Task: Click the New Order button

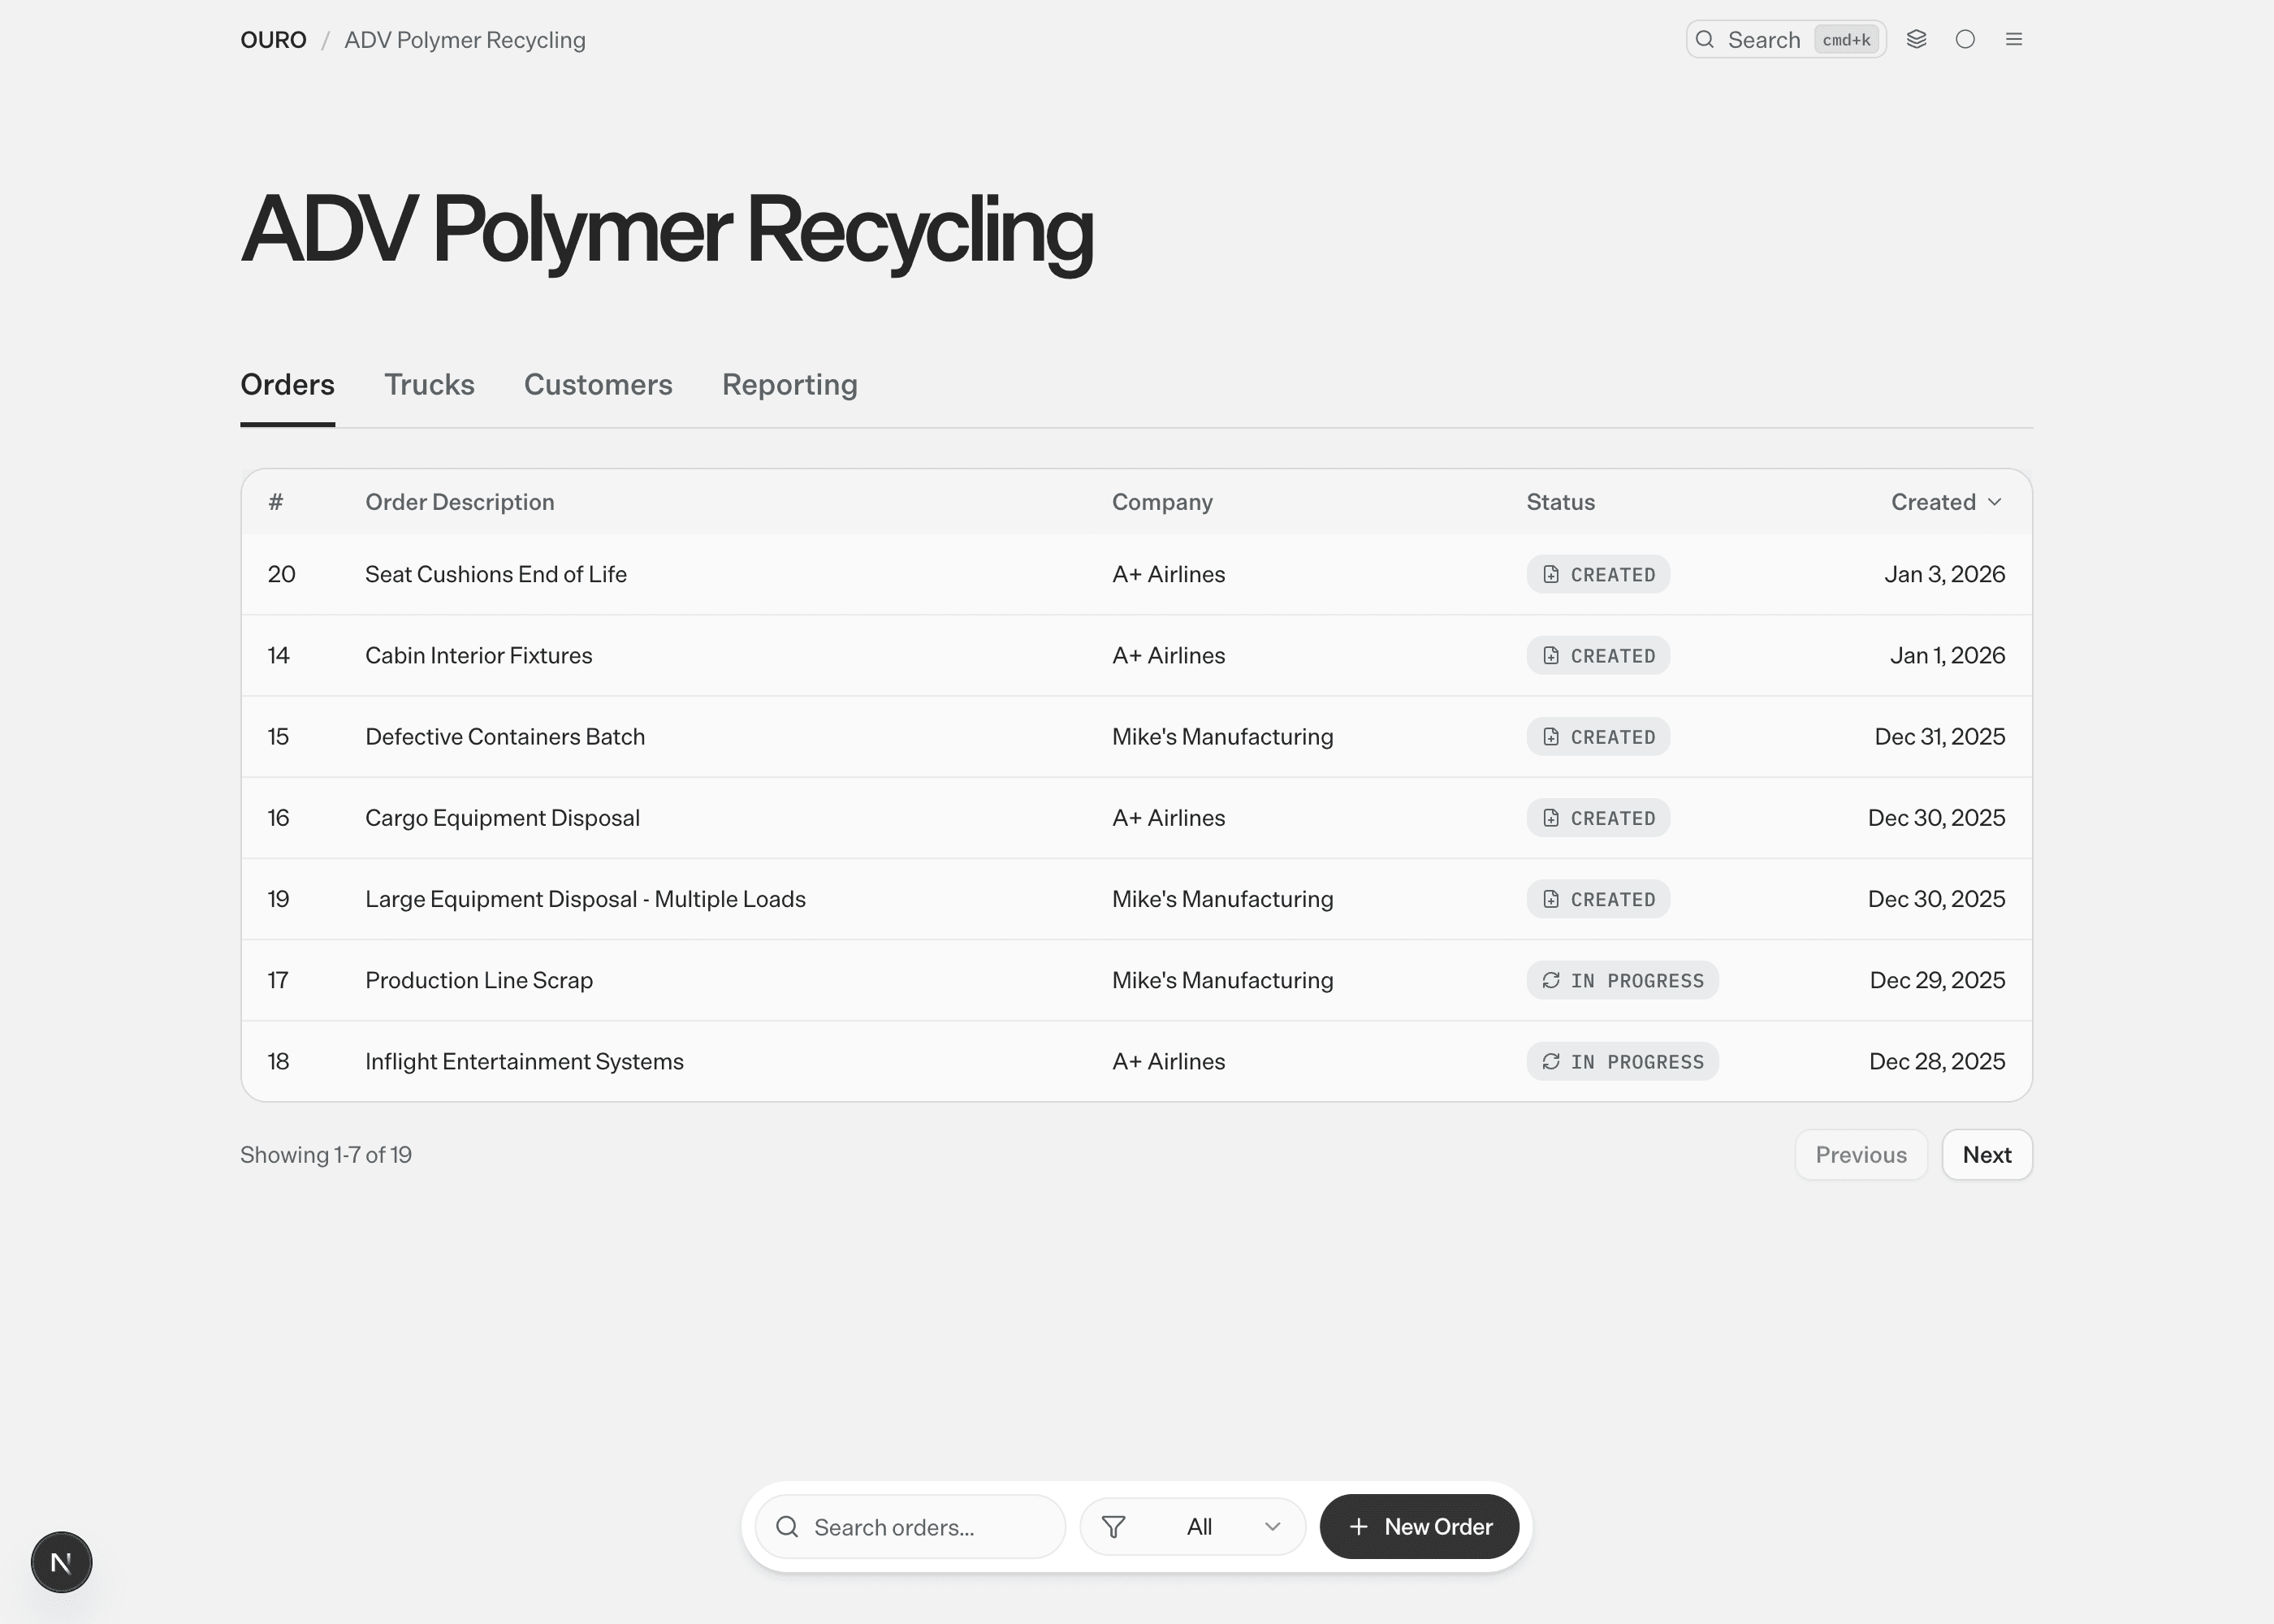Action: [1419, 1527]
